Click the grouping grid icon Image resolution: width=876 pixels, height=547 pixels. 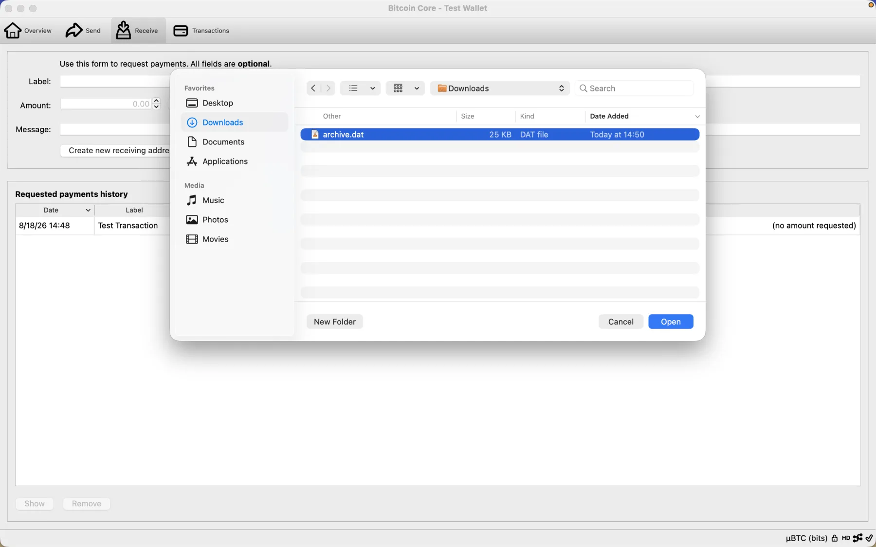coord(398,88)
